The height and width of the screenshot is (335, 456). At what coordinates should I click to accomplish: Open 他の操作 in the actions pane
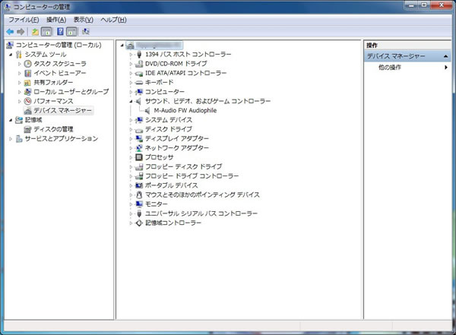pos(390,68)
